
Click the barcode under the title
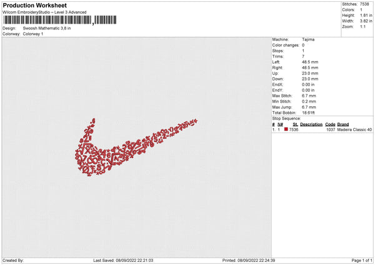[59, 20]
